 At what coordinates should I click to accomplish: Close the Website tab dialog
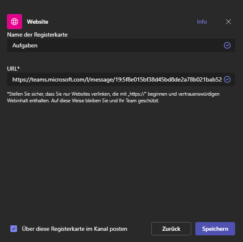pos(228,22)
